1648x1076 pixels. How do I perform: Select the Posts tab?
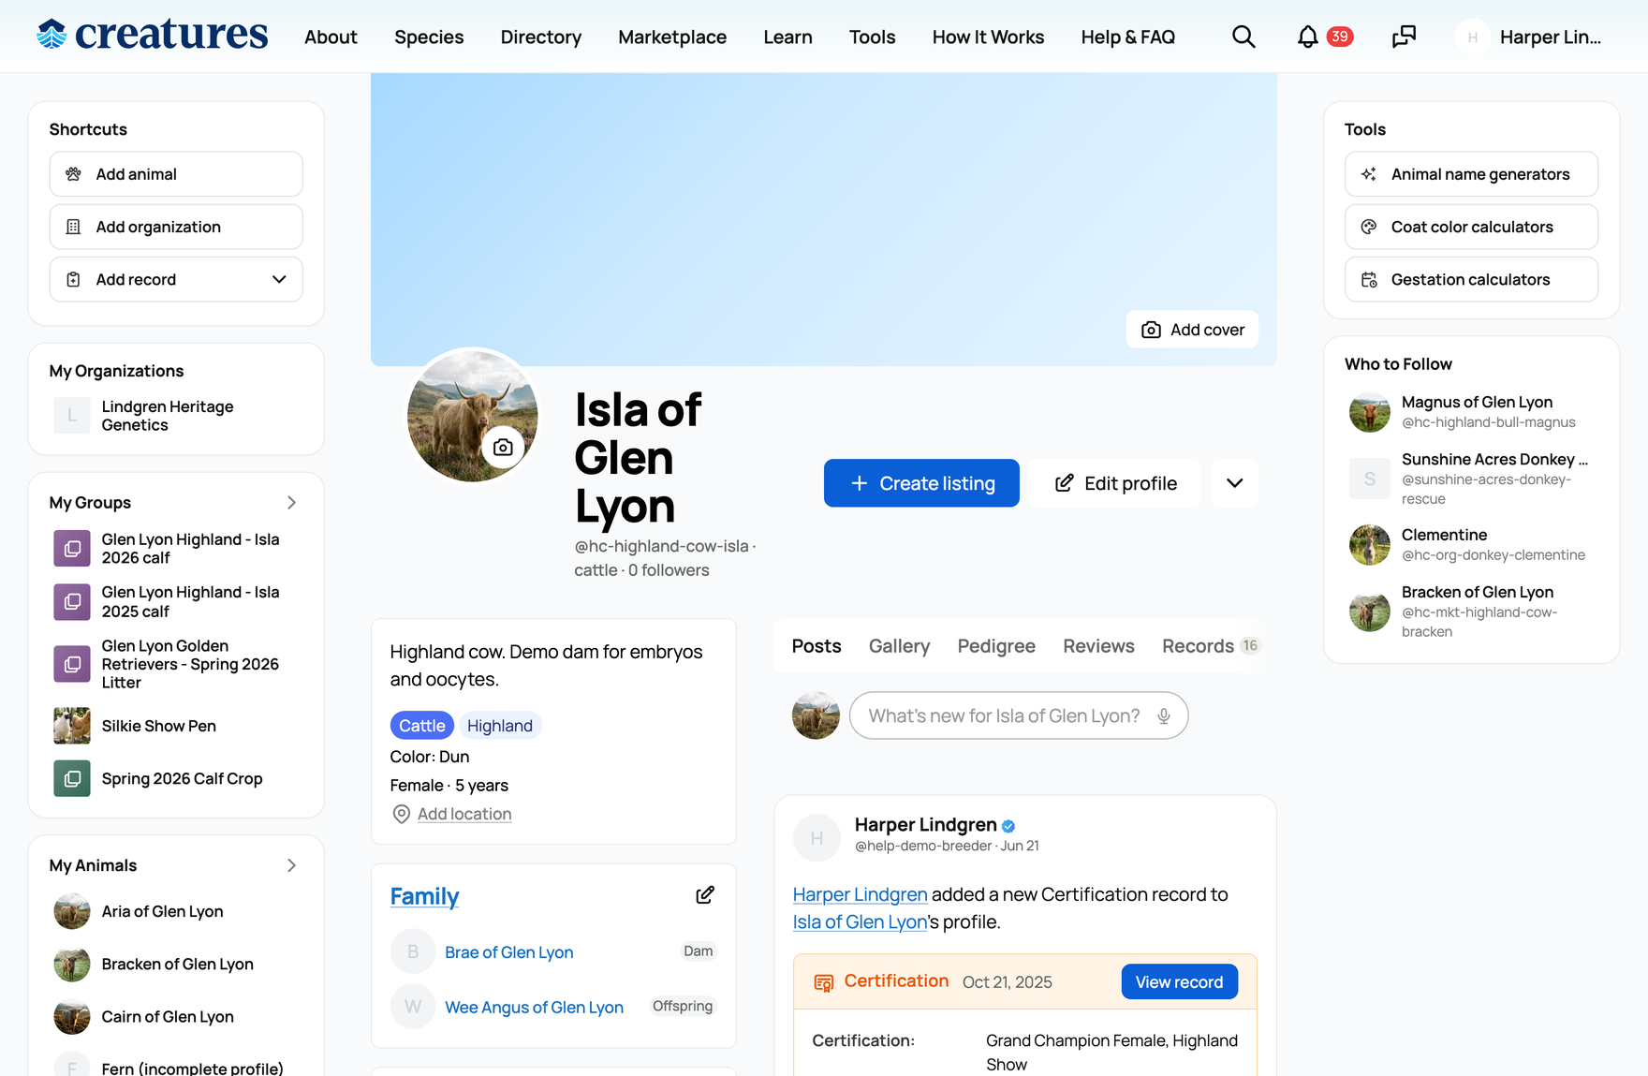[x=817, y=646]
